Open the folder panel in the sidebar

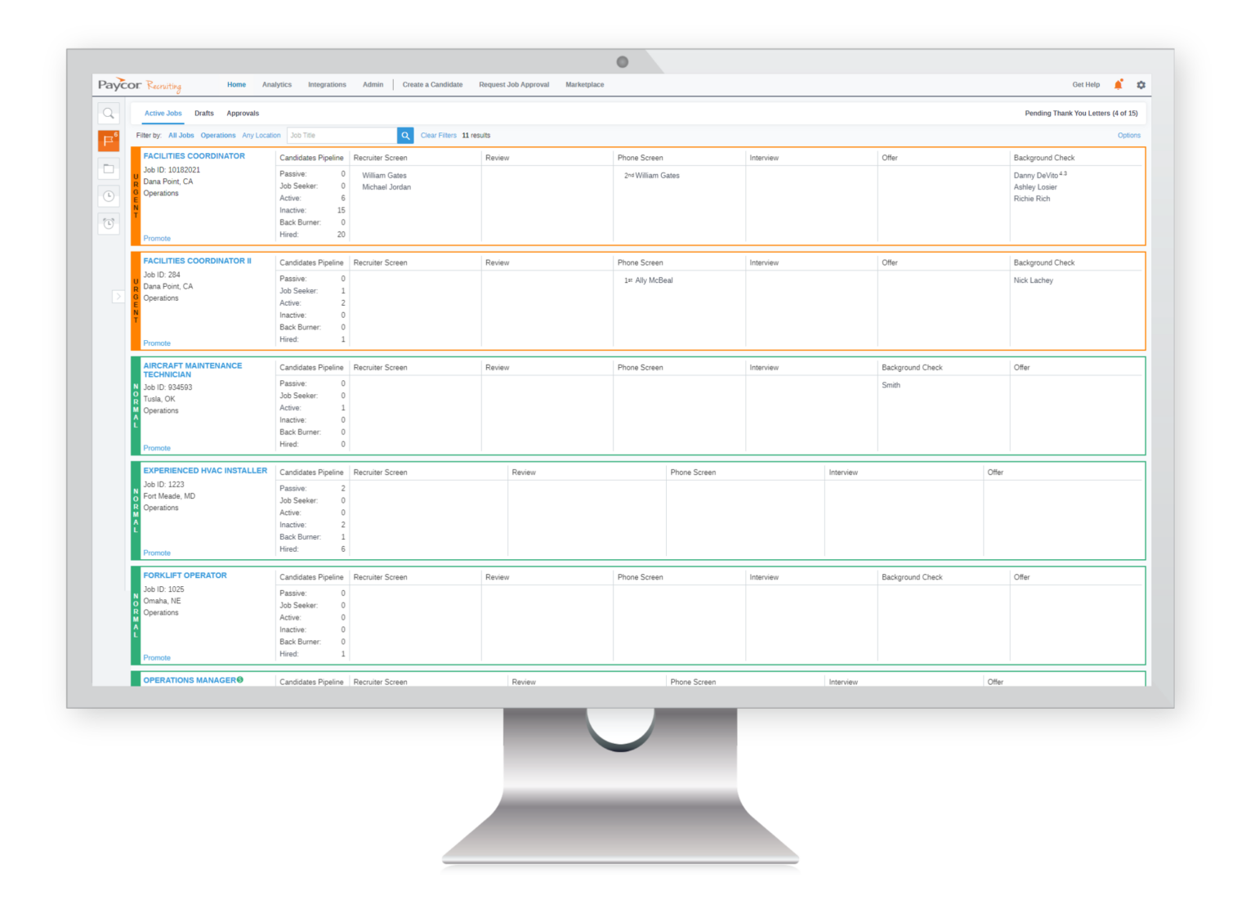point(108,168)
